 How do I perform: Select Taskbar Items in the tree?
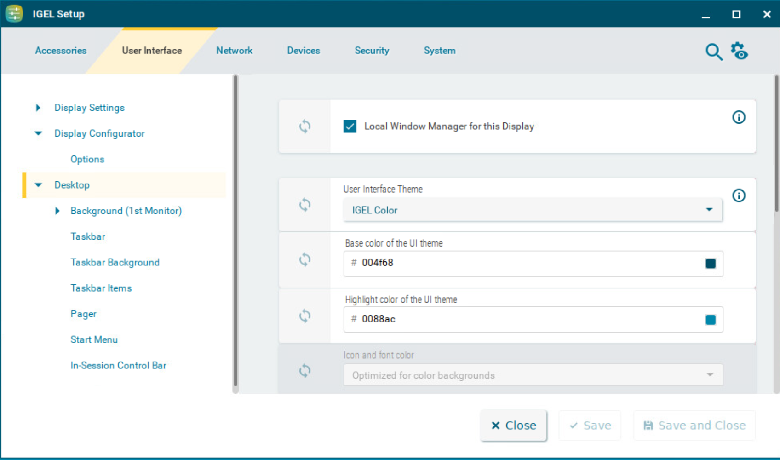(x=101, y=288)
